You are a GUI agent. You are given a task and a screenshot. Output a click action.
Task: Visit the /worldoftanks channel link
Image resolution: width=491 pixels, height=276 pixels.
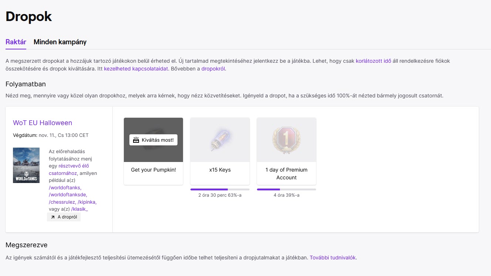pos(65,187)
